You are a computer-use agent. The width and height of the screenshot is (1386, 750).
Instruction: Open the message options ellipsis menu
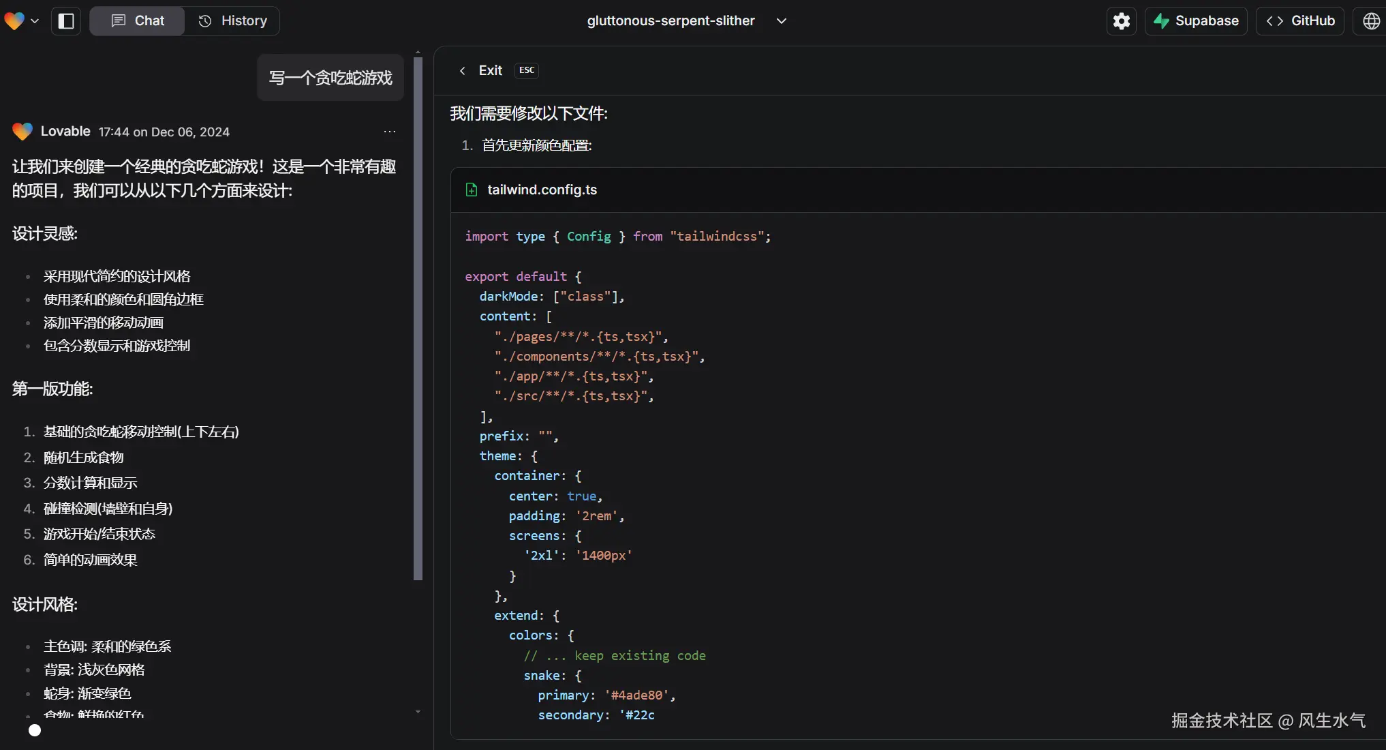point(390,132)
